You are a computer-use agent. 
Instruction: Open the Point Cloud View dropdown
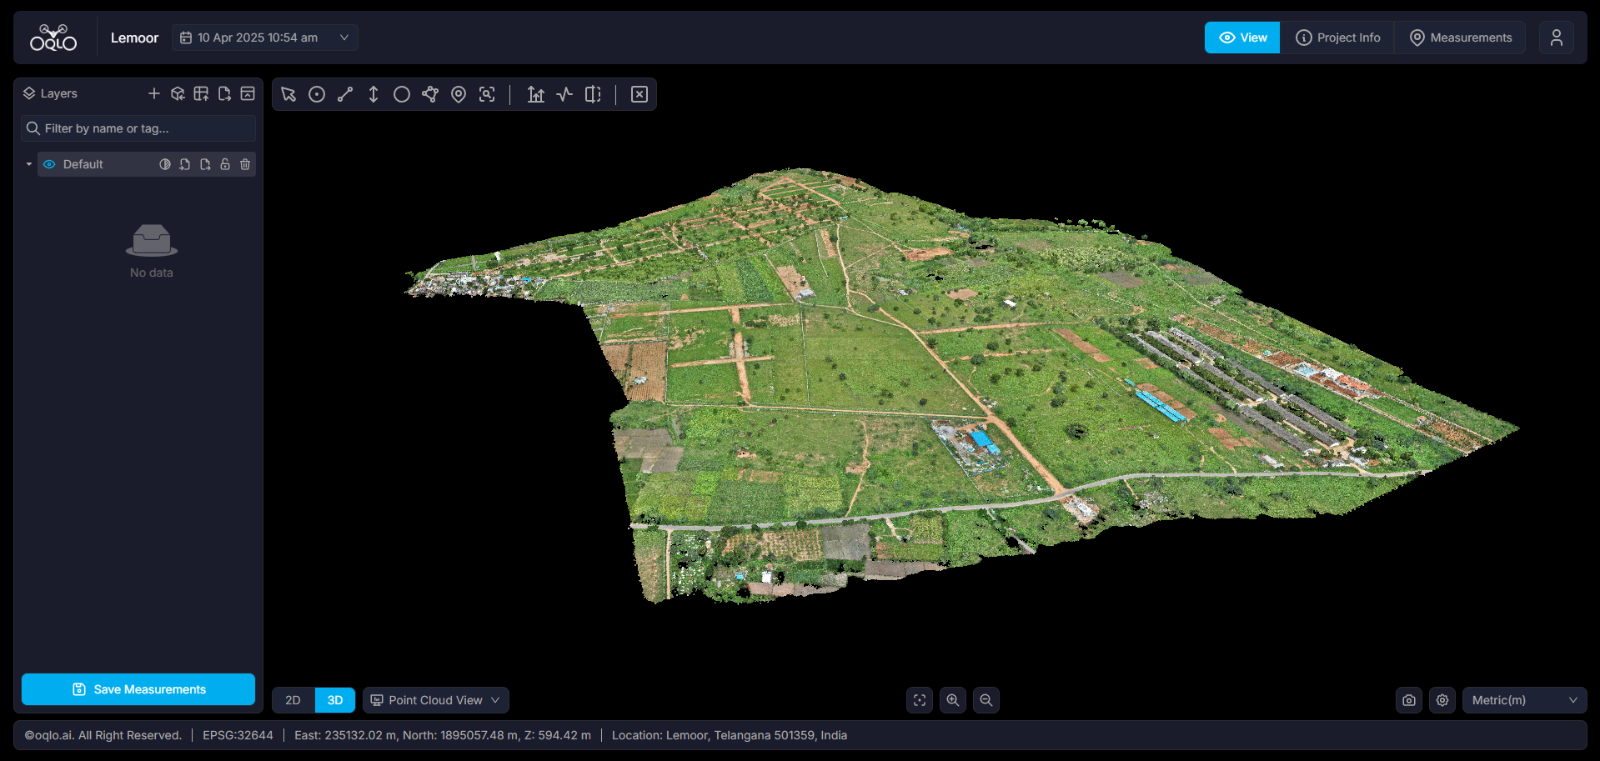click(436, 700)
